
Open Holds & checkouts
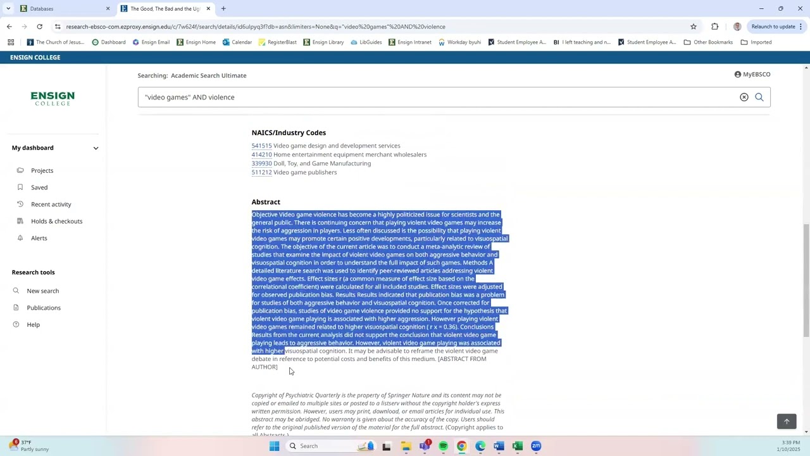point(56,221)
